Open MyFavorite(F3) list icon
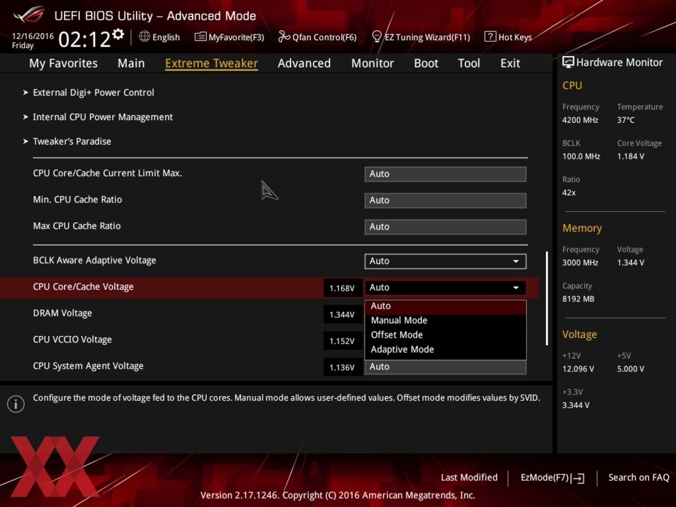Image resolution: width=676 pixels, height=507 pixels. pyautogui.click(x=200, y=36)
